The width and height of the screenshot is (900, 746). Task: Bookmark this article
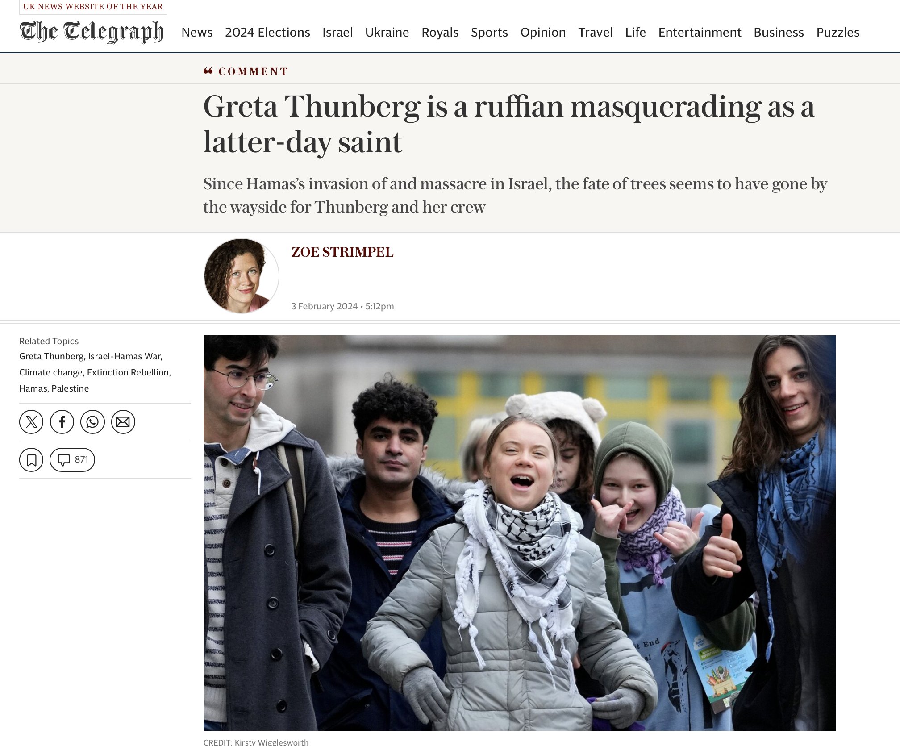click(31, 460)
